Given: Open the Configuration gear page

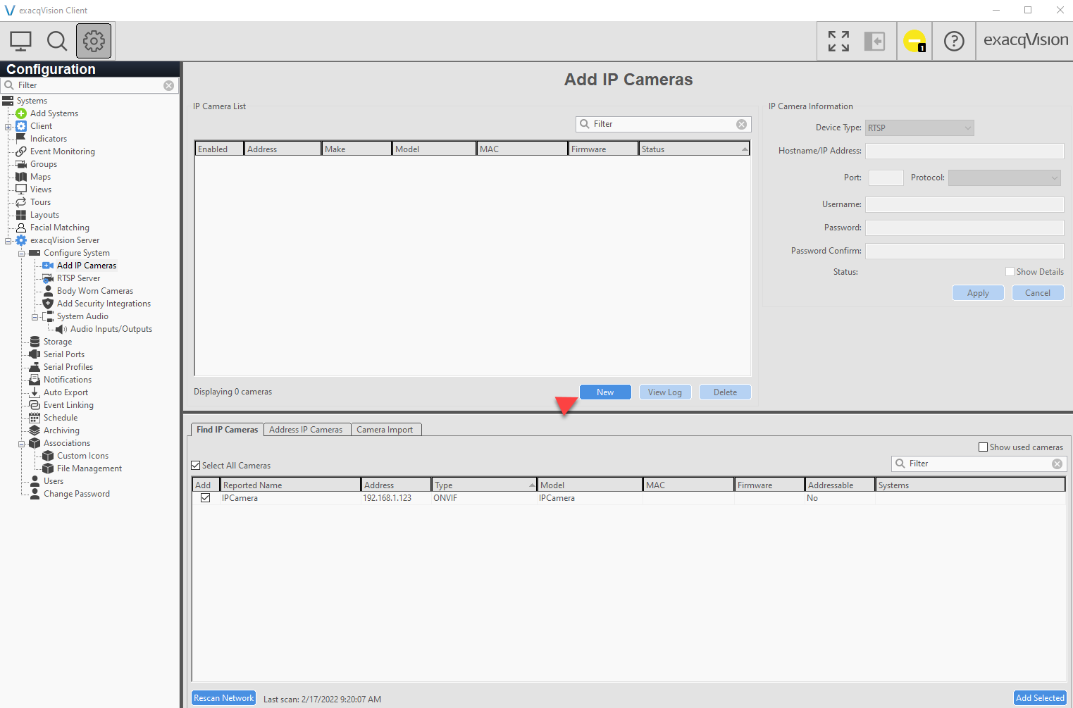Looking at the screenshot, I should point(94,41).
